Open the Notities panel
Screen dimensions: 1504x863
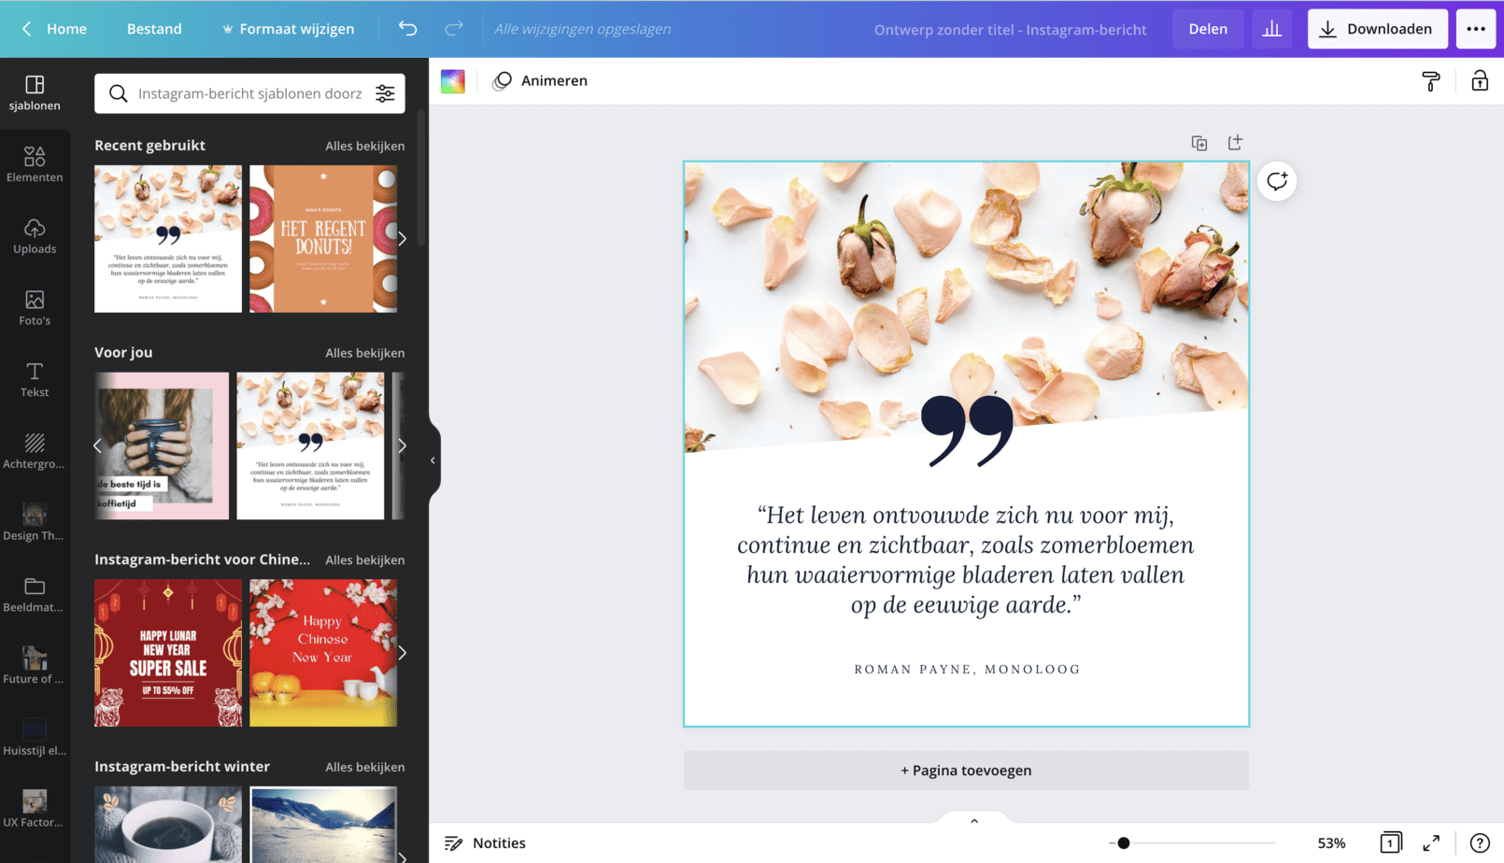(485, 843)
